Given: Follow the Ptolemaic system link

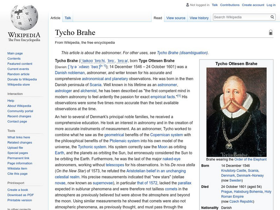Looking at the screenshot, I should 125,141.
